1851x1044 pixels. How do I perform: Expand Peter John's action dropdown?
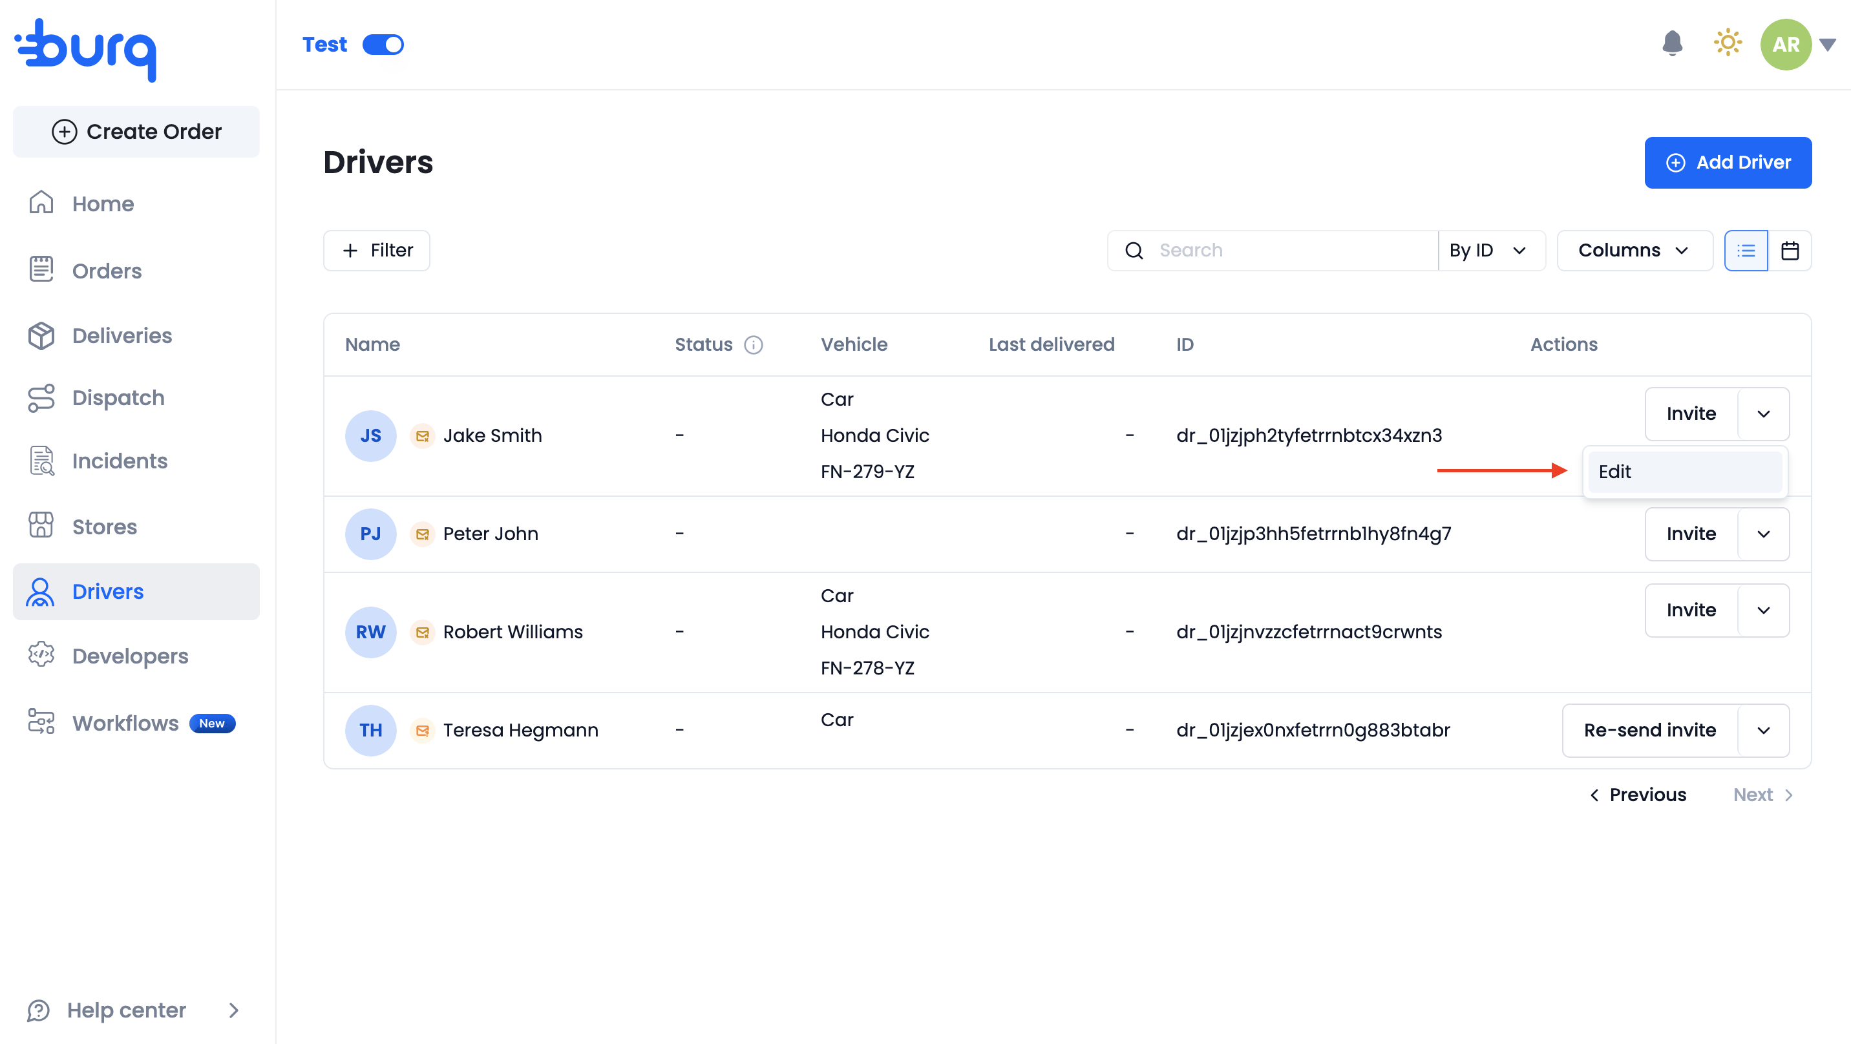1763,534
